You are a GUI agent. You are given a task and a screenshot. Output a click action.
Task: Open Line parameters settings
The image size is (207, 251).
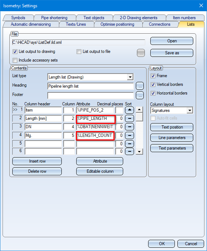(x=172, y=138)
